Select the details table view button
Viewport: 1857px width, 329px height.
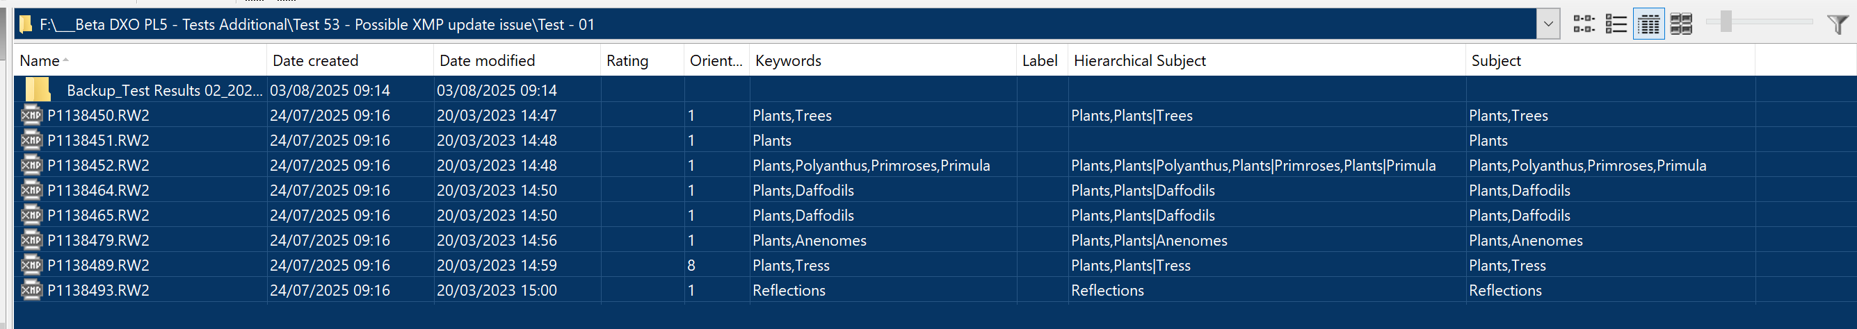click(x=1648, y=24)
